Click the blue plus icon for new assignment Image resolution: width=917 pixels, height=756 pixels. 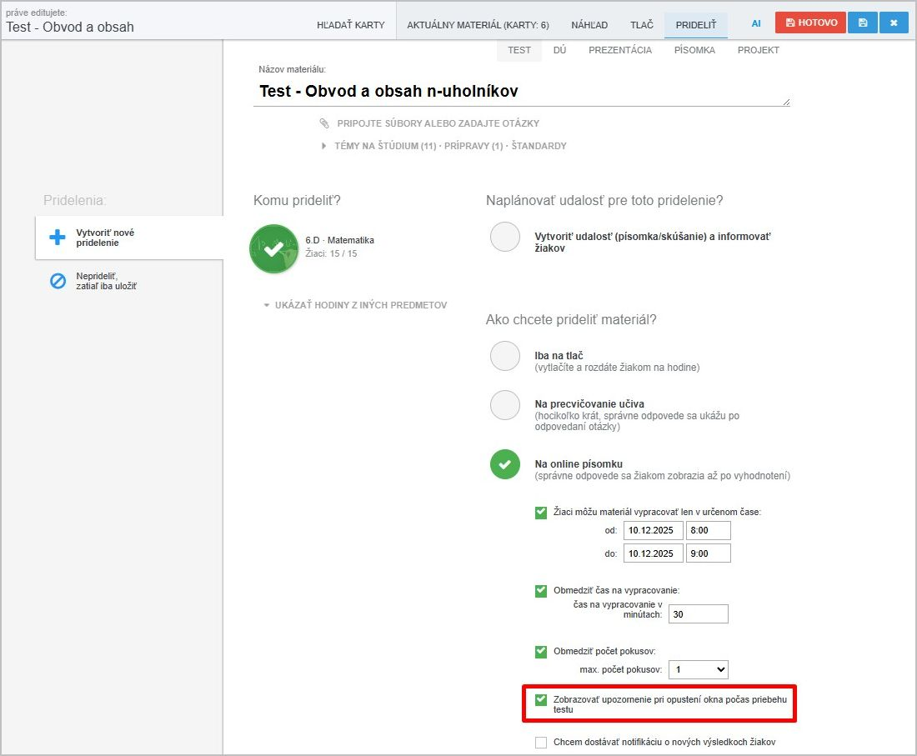click(x=58, y=238)
